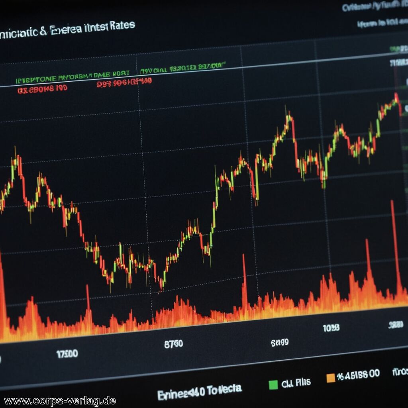
Task: Toggle the Cl Fils legend label
Action: coord(296,383)
